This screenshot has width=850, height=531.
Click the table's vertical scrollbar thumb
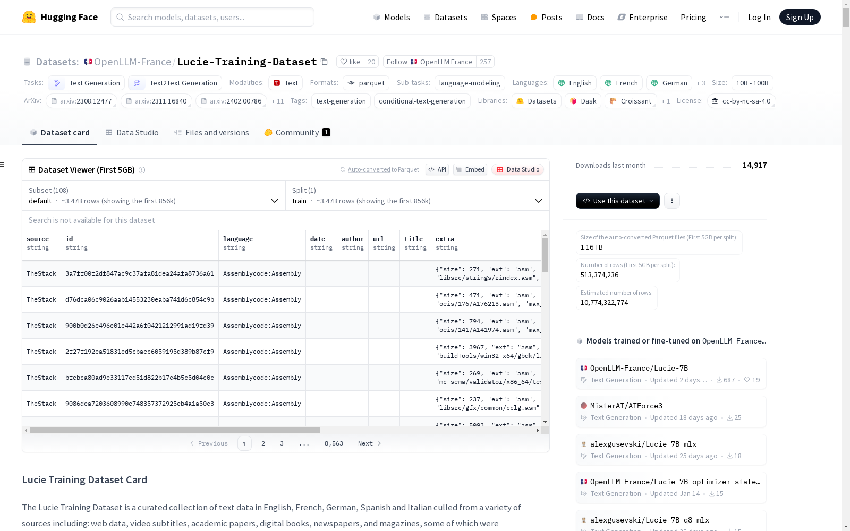pos(545,255)
